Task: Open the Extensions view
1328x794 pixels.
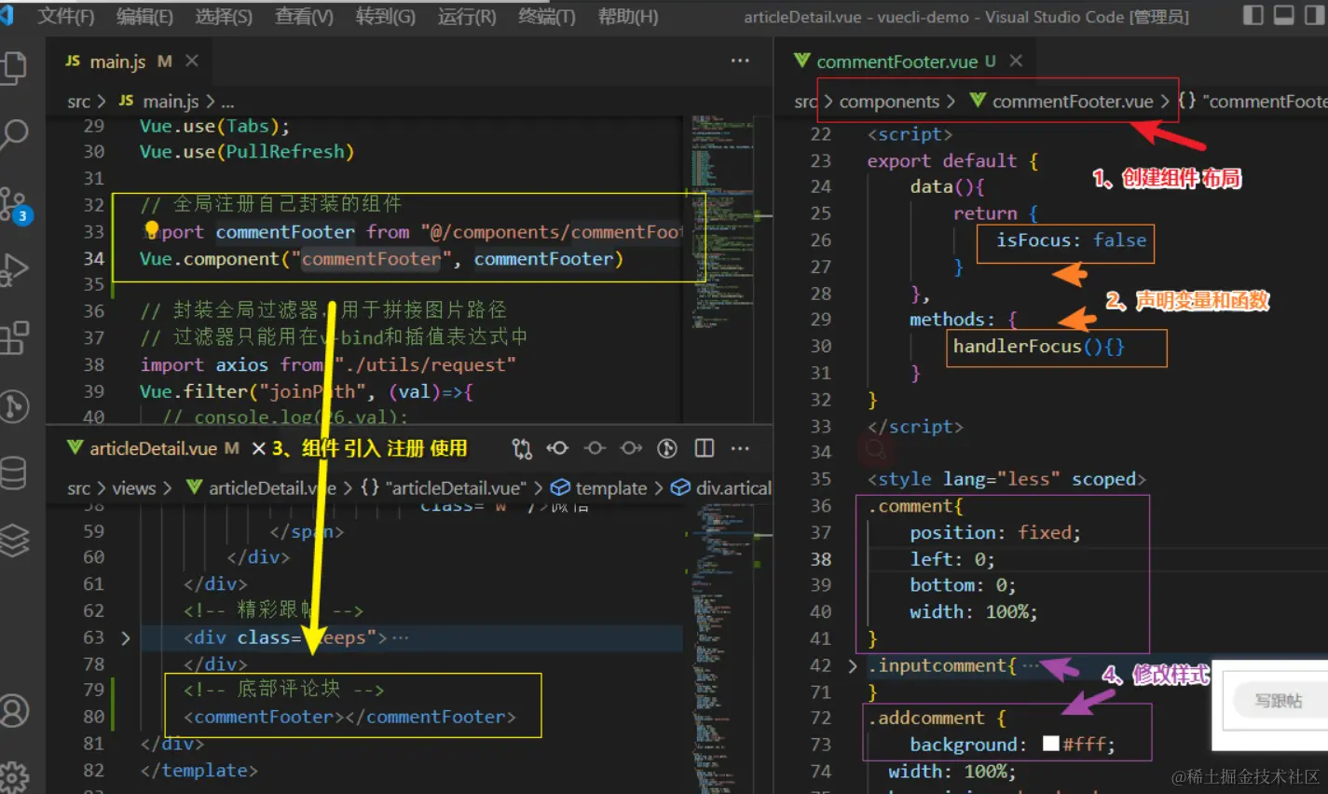Action: (14, 337)
